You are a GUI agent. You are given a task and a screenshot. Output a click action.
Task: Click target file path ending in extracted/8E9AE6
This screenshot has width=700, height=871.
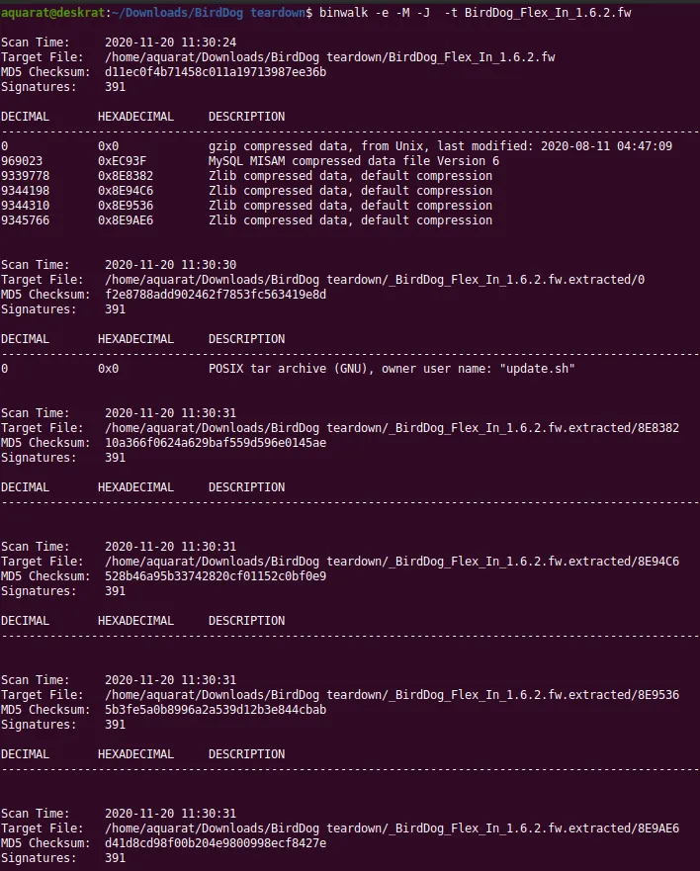(393, 828)
